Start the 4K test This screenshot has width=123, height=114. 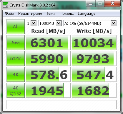point(16,74)
